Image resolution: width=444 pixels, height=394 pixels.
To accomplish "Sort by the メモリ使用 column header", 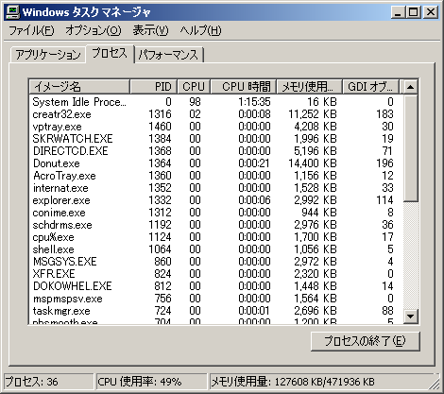I will click(309, 86).
